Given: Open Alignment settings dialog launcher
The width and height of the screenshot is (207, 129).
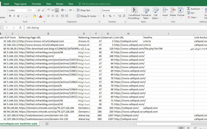Looking at the screenshot, I should [99, 22].
